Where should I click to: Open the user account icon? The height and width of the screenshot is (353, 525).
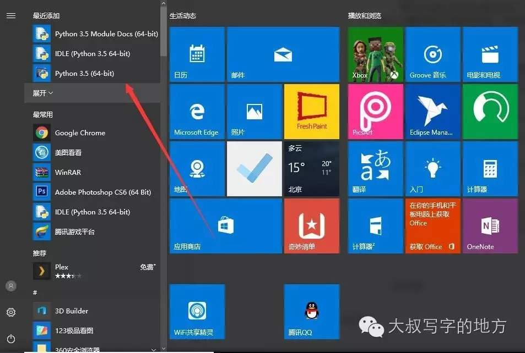[x=11, y=286]
